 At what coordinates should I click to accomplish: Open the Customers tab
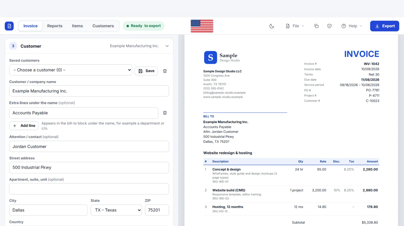103,26
